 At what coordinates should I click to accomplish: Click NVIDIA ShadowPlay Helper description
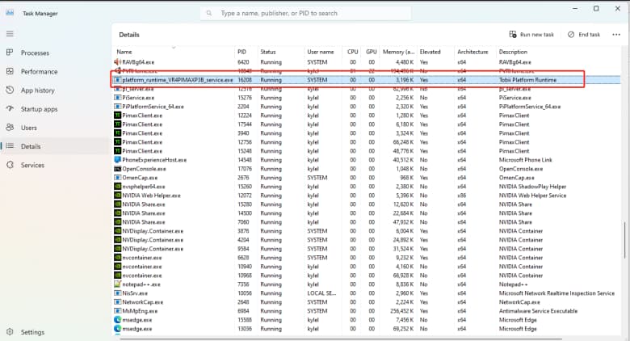pyautogui.click(x=532, y=187)
